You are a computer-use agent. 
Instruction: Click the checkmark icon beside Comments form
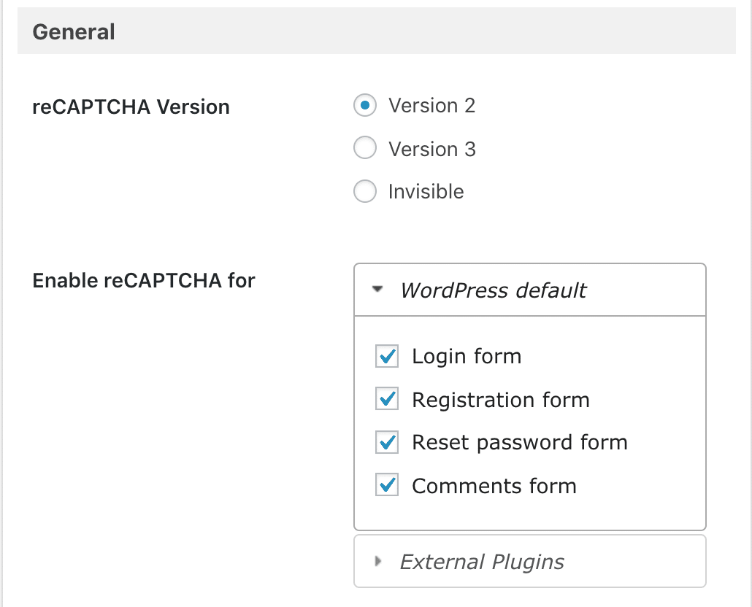387,485
